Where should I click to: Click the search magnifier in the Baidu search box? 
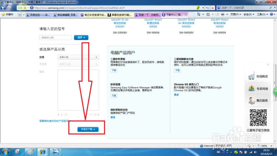coord(271,8)
